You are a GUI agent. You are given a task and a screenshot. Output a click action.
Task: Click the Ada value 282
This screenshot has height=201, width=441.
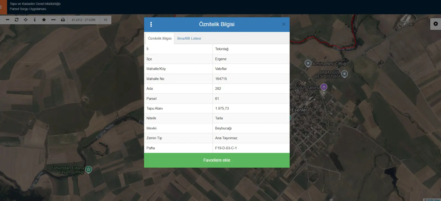pos(218,89)
